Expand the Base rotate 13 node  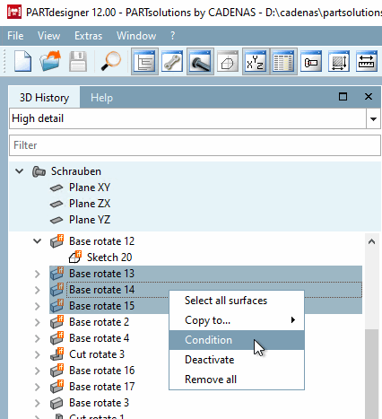(x=38, y=274)
